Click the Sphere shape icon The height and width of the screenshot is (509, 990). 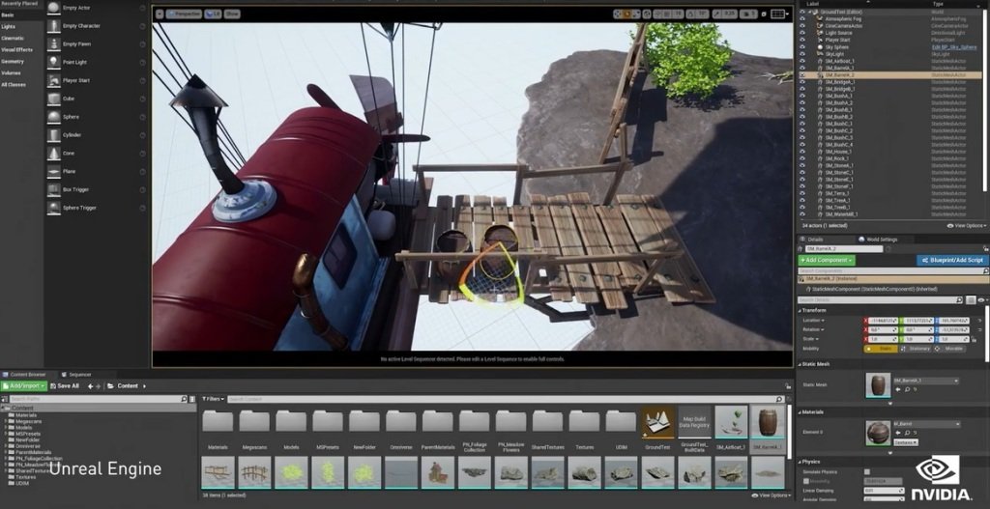click(52, 116)
